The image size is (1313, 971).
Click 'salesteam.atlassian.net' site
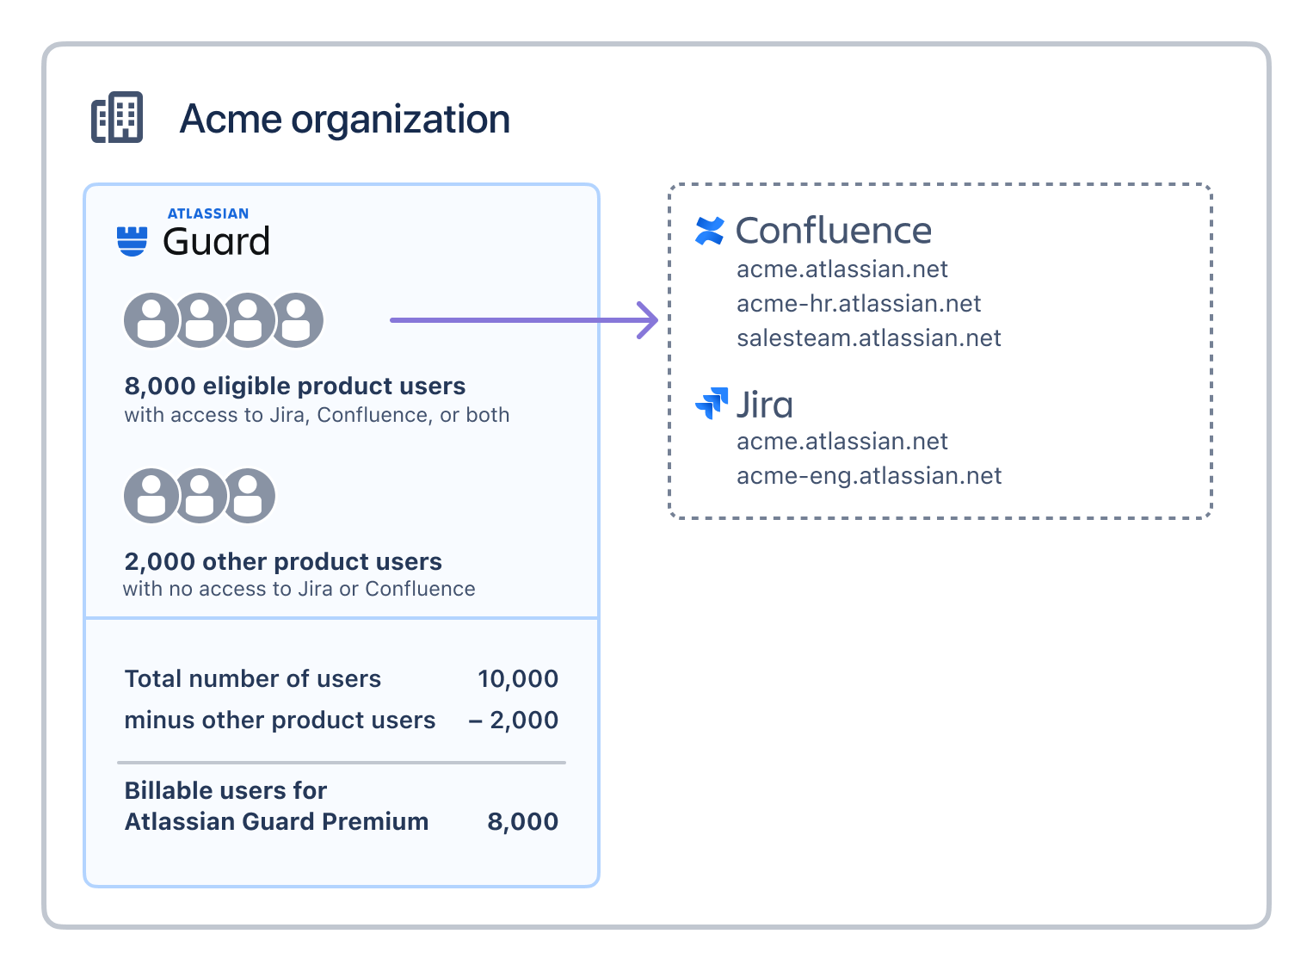click(x=869, y=338)
